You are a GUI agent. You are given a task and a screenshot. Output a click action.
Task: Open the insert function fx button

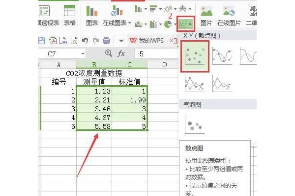121,54
